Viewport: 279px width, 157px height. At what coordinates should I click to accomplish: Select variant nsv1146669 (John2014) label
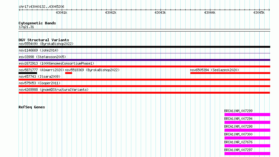click(x=39, y=50)
